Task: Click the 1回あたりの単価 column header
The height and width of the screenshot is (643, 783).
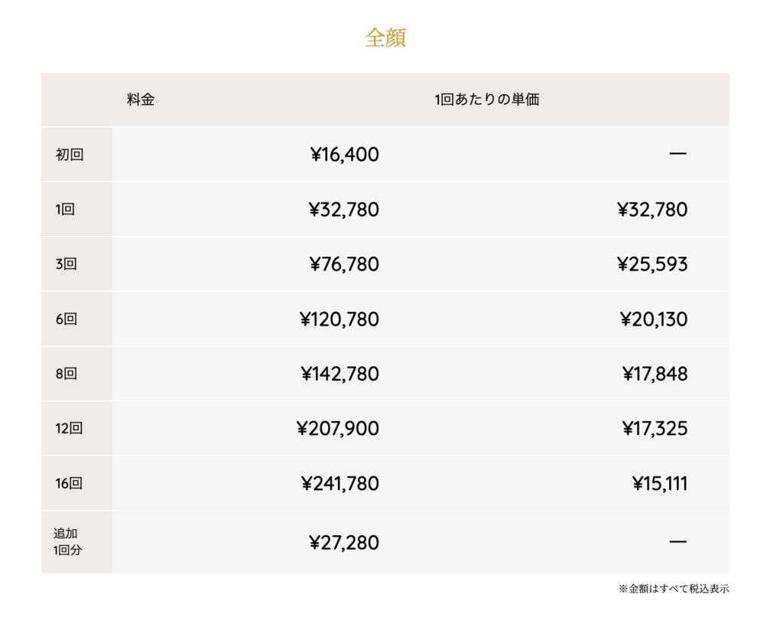Action: 486,99
